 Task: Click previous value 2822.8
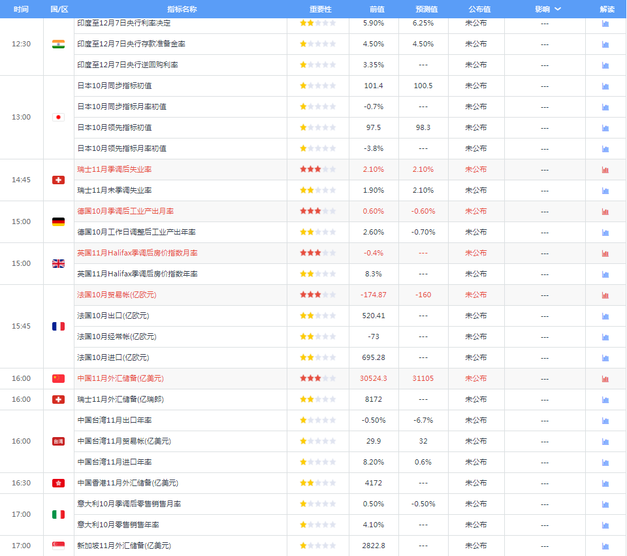pos(374,546)
